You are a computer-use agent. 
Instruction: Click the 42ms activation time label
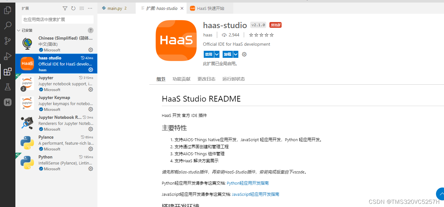(x=87, y=58)
